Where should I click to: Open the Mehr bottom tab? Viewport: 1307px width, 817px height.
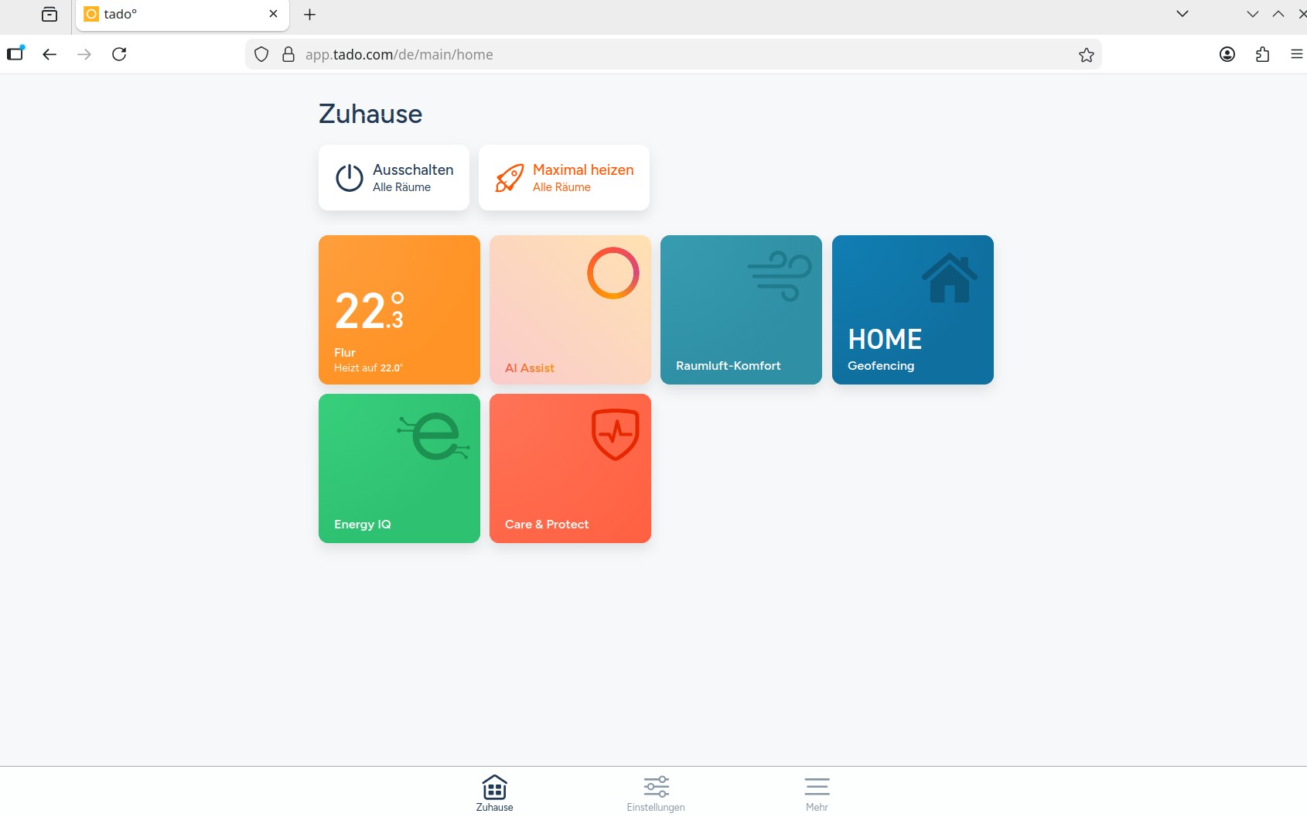pos(817,793)
